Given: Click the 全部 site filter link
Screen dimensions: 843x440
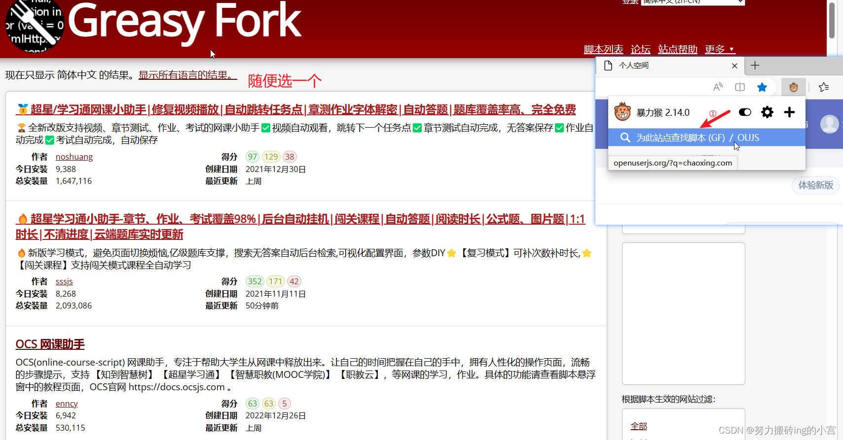Looking at the screenshot, I should pyautogui.click(x=639, y=426).
